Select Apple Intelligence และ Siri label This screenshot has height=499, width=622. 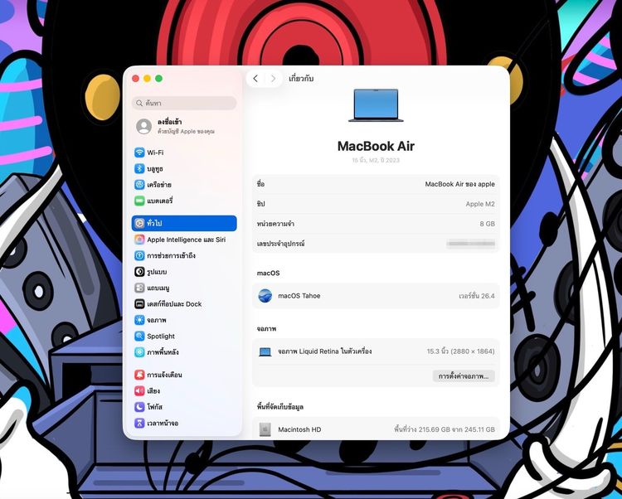tap(186, 240)
